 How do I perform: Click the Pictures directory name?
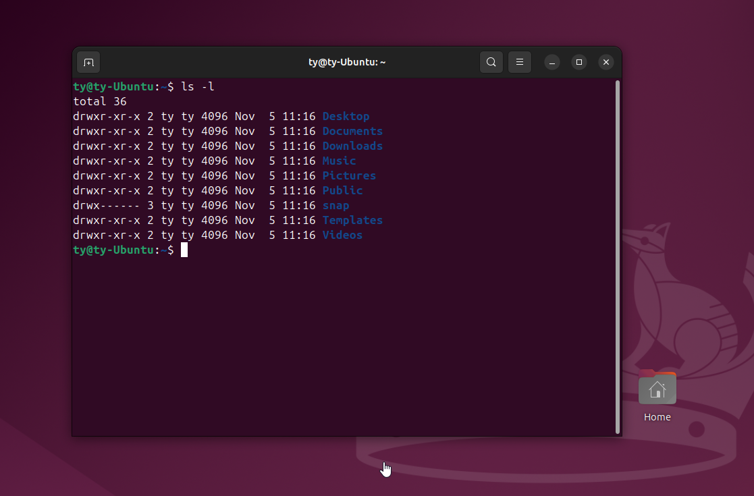349,176
